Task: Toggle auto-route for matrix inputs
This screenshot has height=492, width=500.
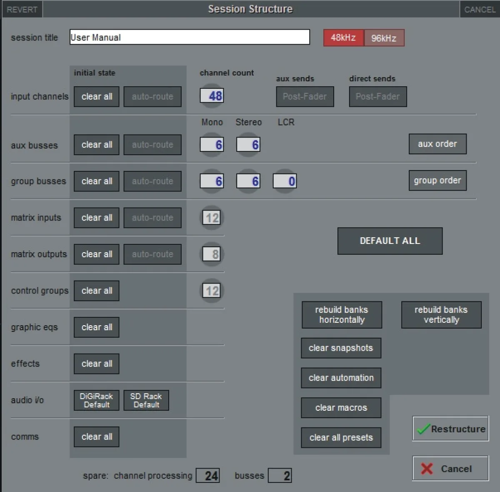Action: point(152,218)
